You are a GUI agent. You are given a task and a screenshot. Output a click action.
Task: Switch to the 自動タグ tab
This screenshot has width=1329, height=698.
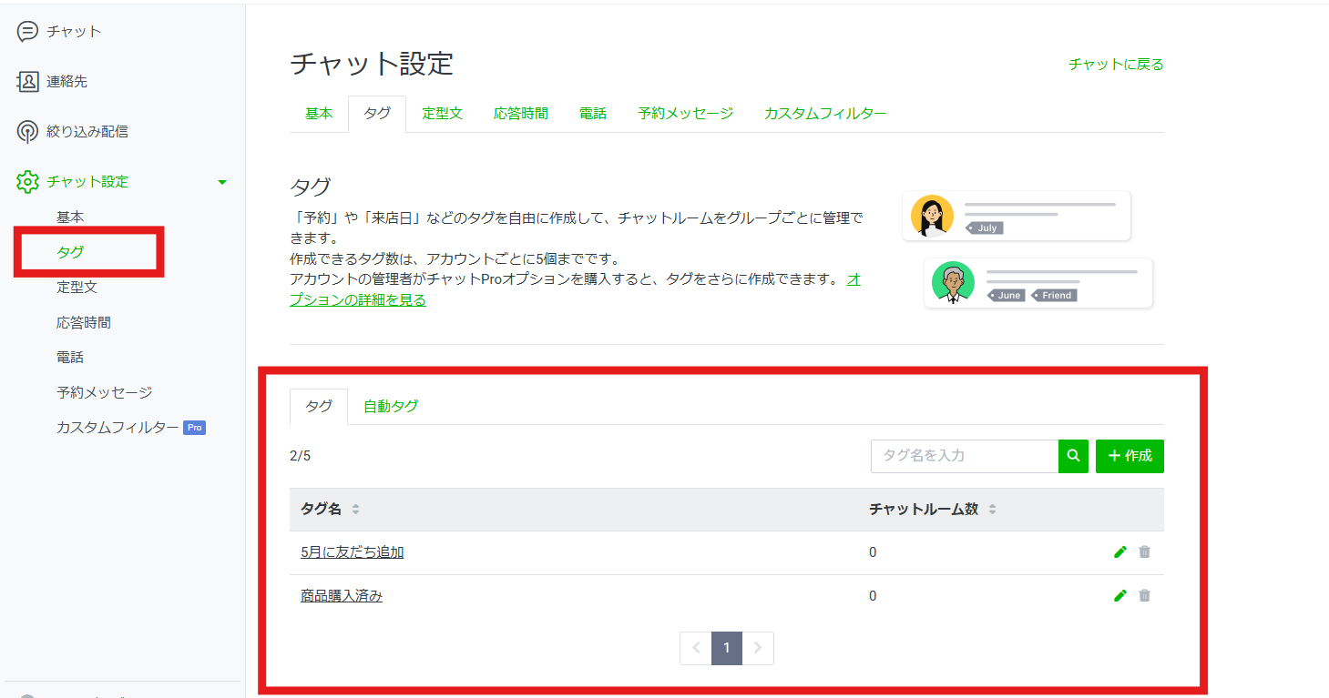pyautogui.click(x=391, y=407)
